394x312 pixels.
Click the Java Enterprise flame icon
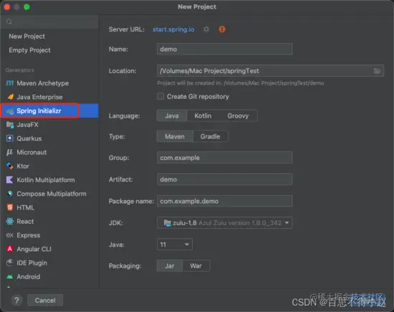(x=10, y=97)
